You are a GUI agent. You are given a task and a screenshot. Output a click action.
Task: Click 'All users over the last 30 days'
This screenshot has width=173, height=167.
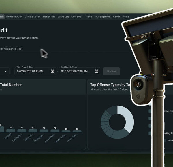(x=109, y=90)
